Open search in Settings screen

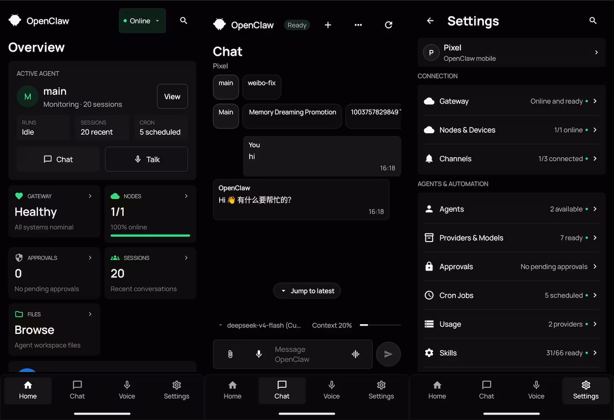click(593, 20)
